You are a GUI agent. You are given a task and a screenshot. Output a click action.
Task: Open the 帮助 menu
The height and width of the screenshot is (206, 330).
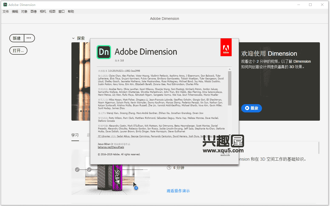(71, 11)
